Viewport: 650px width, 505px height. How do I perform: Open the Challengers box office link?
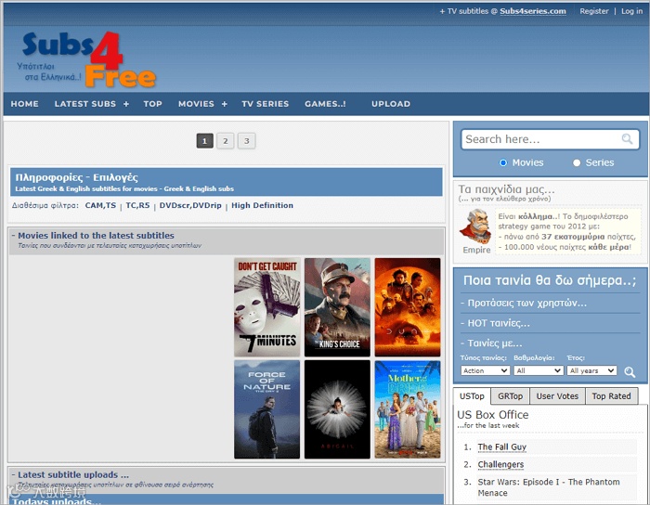500,464
